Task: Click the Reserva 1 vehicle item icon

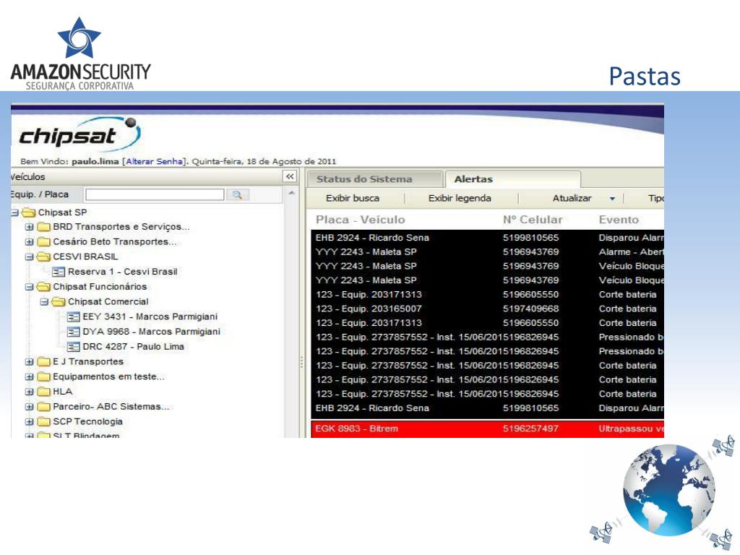Action: click(59, 272)
